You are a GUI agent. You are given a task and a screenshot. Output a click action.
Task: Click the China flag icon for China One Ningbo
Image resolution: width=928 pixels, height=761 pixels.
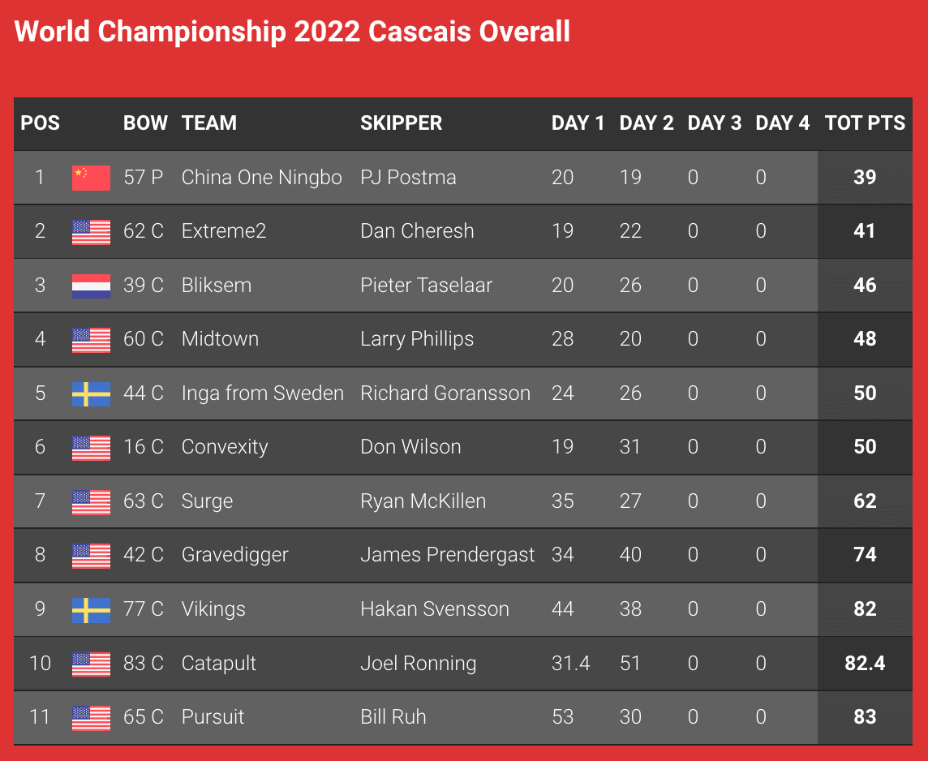click(91, 178)
